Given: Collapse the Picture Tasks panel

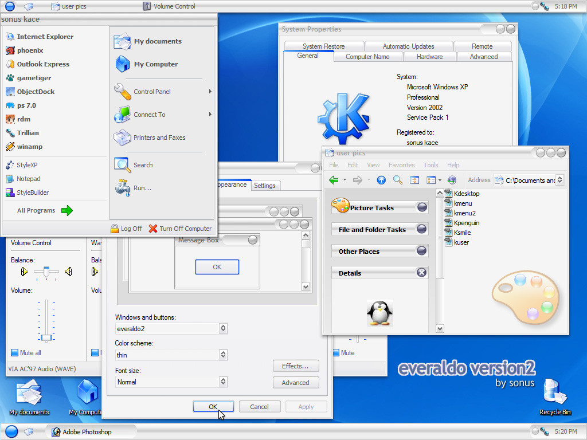Looking at the screenshot, I should point(422,207).
